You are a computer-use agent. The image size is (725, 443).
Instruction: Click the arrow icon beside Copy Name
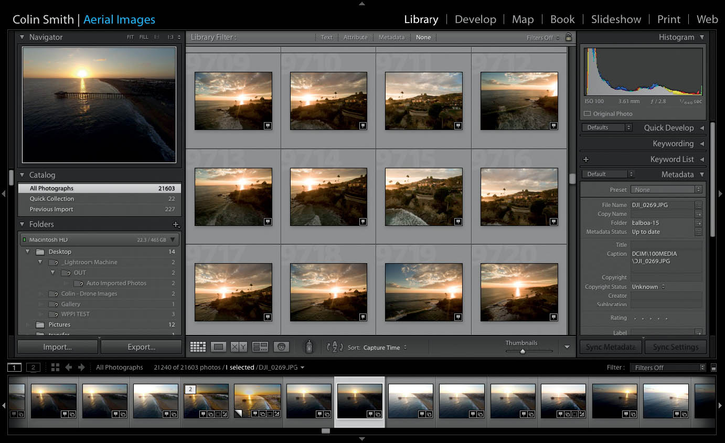point(698,214)
